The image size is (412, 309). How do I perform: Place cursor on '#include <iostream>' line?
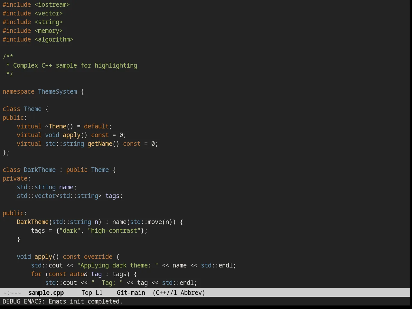(x=36, y=5)
